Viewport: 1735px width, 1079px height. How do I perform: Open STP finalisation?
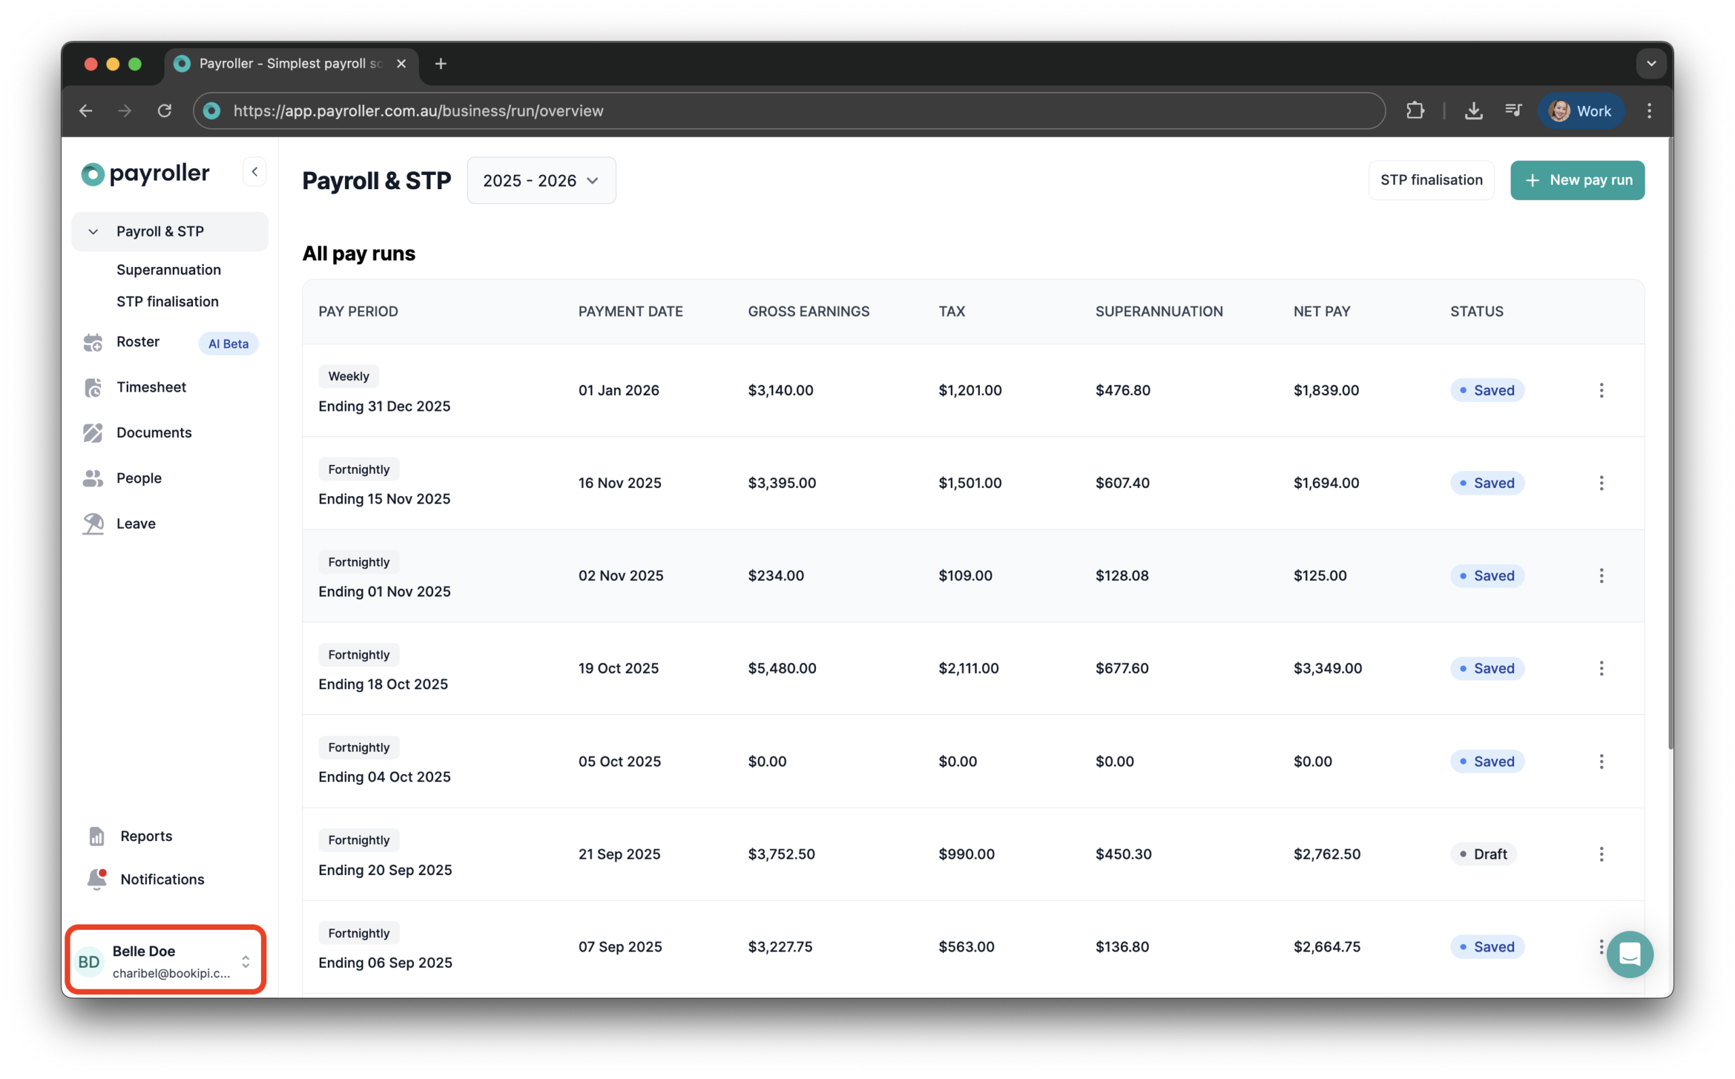[x=1431, y=180]
